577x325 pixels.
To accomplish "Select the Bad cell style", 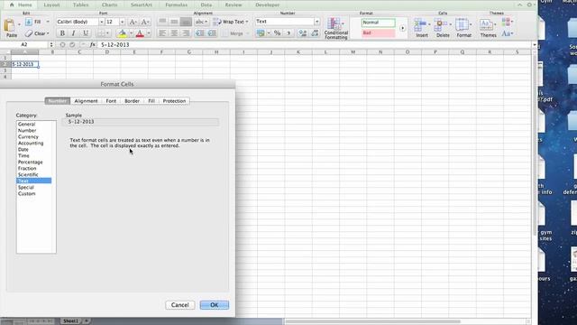I will [x=378, y=33].
